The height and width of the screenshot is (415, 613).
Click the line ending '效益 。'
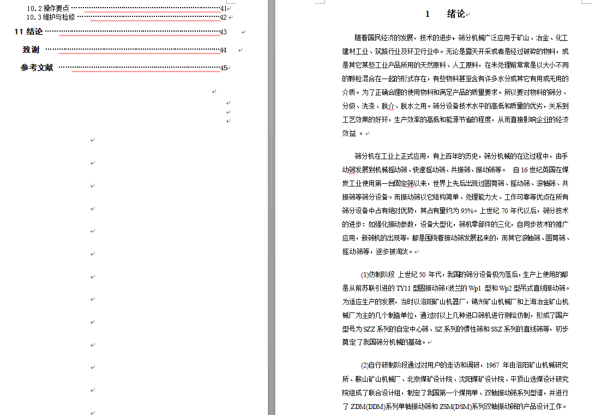click(x=353, y=133)
